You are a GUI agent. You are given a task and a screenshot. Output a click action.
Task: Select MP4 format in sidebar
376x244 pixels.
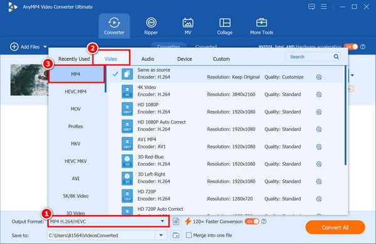(x=76, y=74)
